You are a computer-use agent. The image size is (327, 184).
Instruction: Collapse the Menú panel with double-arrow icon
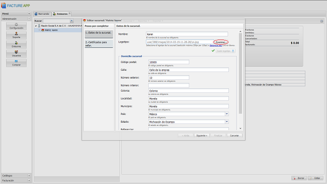coord(29,13)
